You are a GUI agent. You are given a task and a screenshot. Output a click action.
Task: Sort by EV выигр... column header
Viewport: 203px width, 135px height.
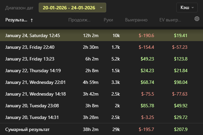point(170,20)
